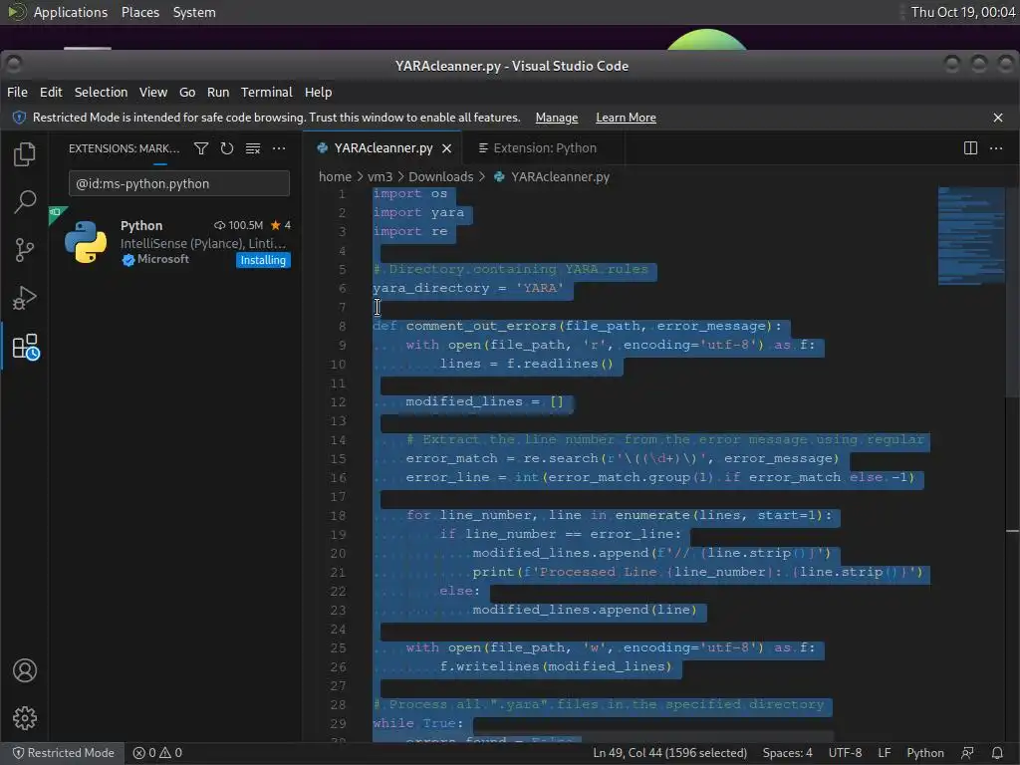Open the Run menu
Viewport: 1020px width, 765px height.
pyautogui.click(x=218, y=93)
